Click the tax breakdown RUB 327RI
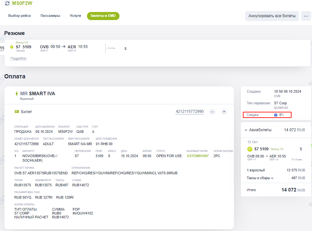 44,197
